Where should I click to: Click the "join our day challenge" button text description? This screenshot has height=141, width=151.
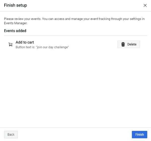click(x=42, y=47)
